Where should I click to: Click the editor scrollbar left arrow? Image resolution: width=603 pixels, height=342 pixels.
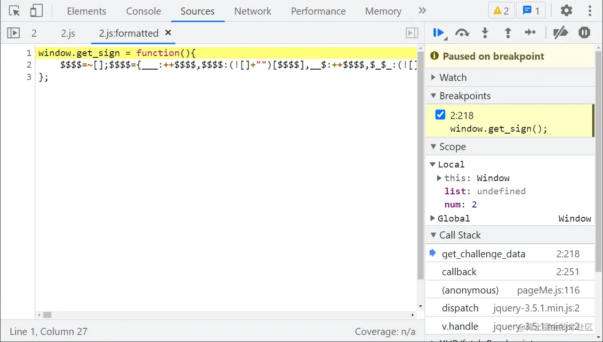tap(40, 315)
